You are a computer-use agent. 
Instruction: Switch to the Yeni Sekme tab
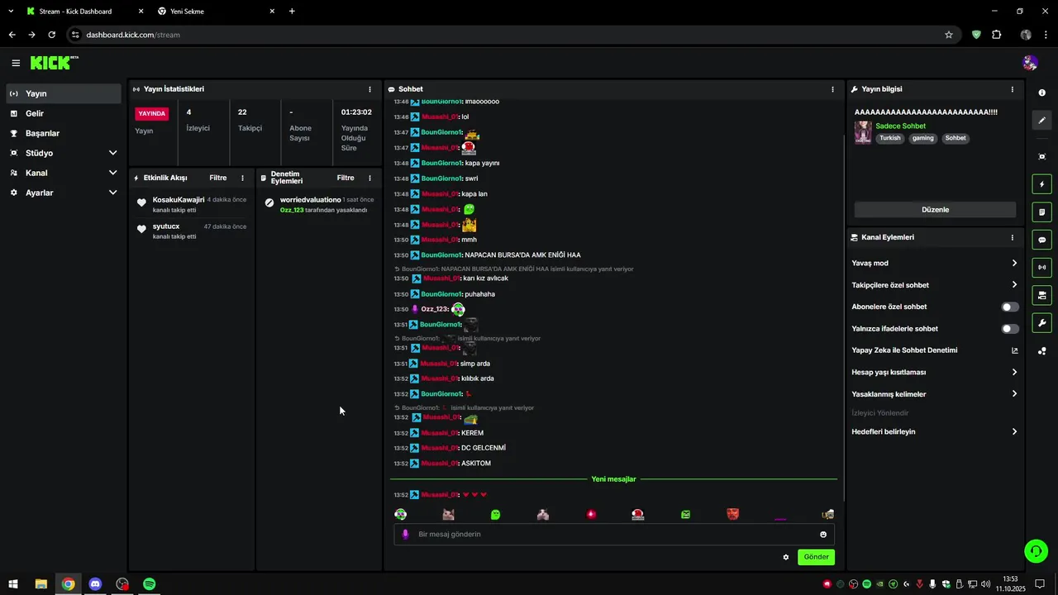click(215, 12)
